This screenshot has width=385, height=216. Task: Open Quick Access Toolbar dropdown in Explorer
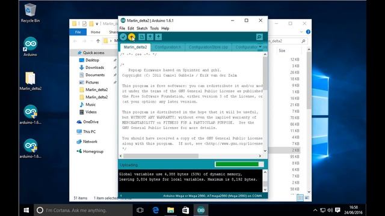click(97, 24)
